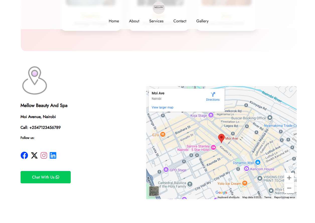
Task: Open the View larger map link
Action: point(163,107)
